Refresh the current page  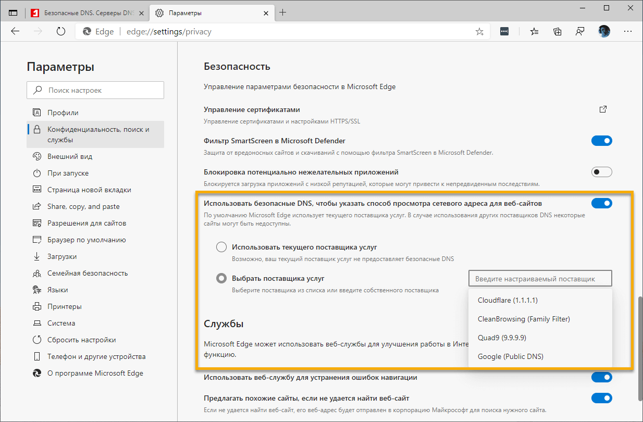pos(61,31)
